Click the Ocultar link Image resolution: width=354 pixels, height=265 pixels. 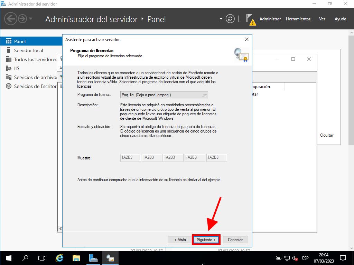(327, 135)
